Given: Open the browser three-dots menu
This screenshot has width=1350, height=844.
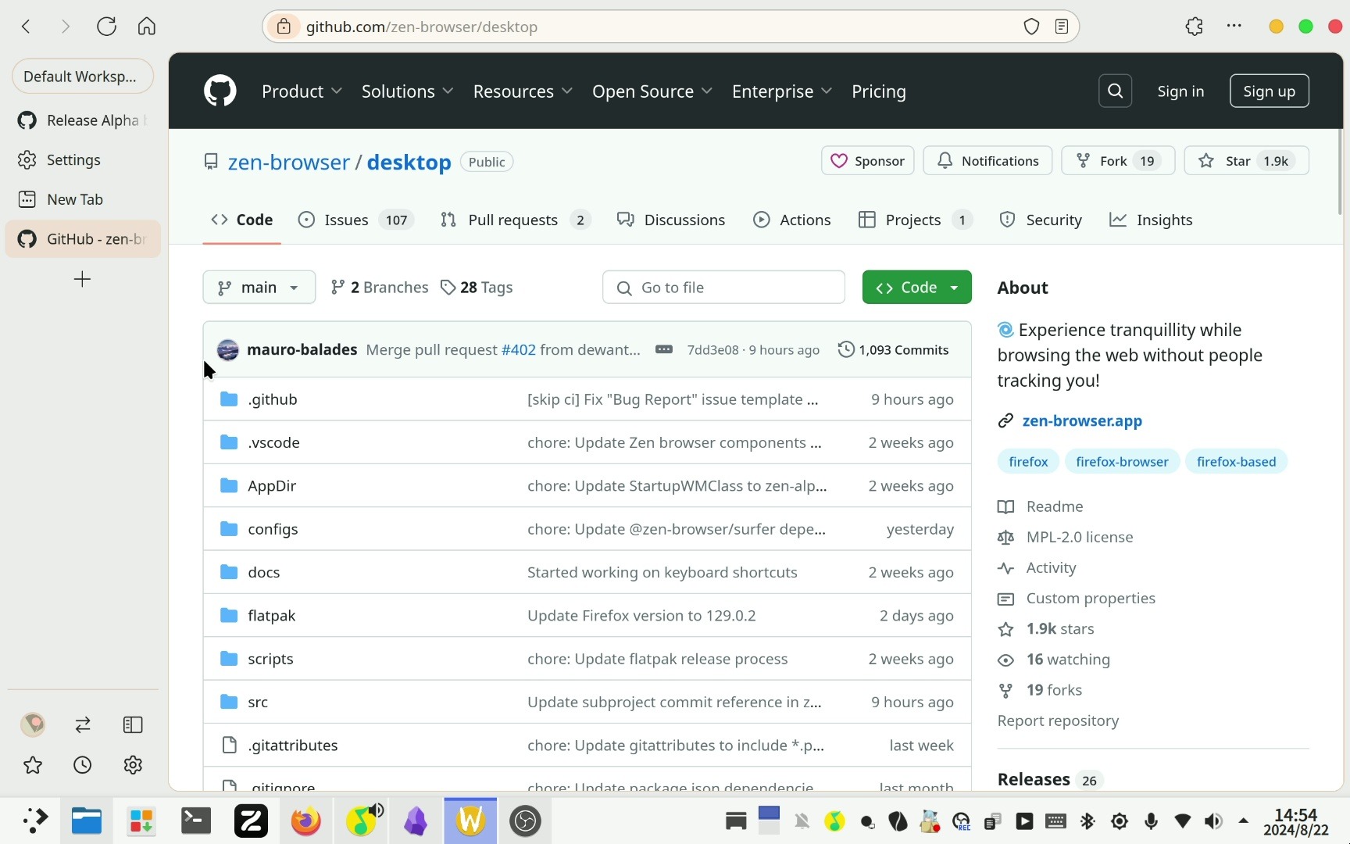Looking at the screenshot, I should (1234, 26).
